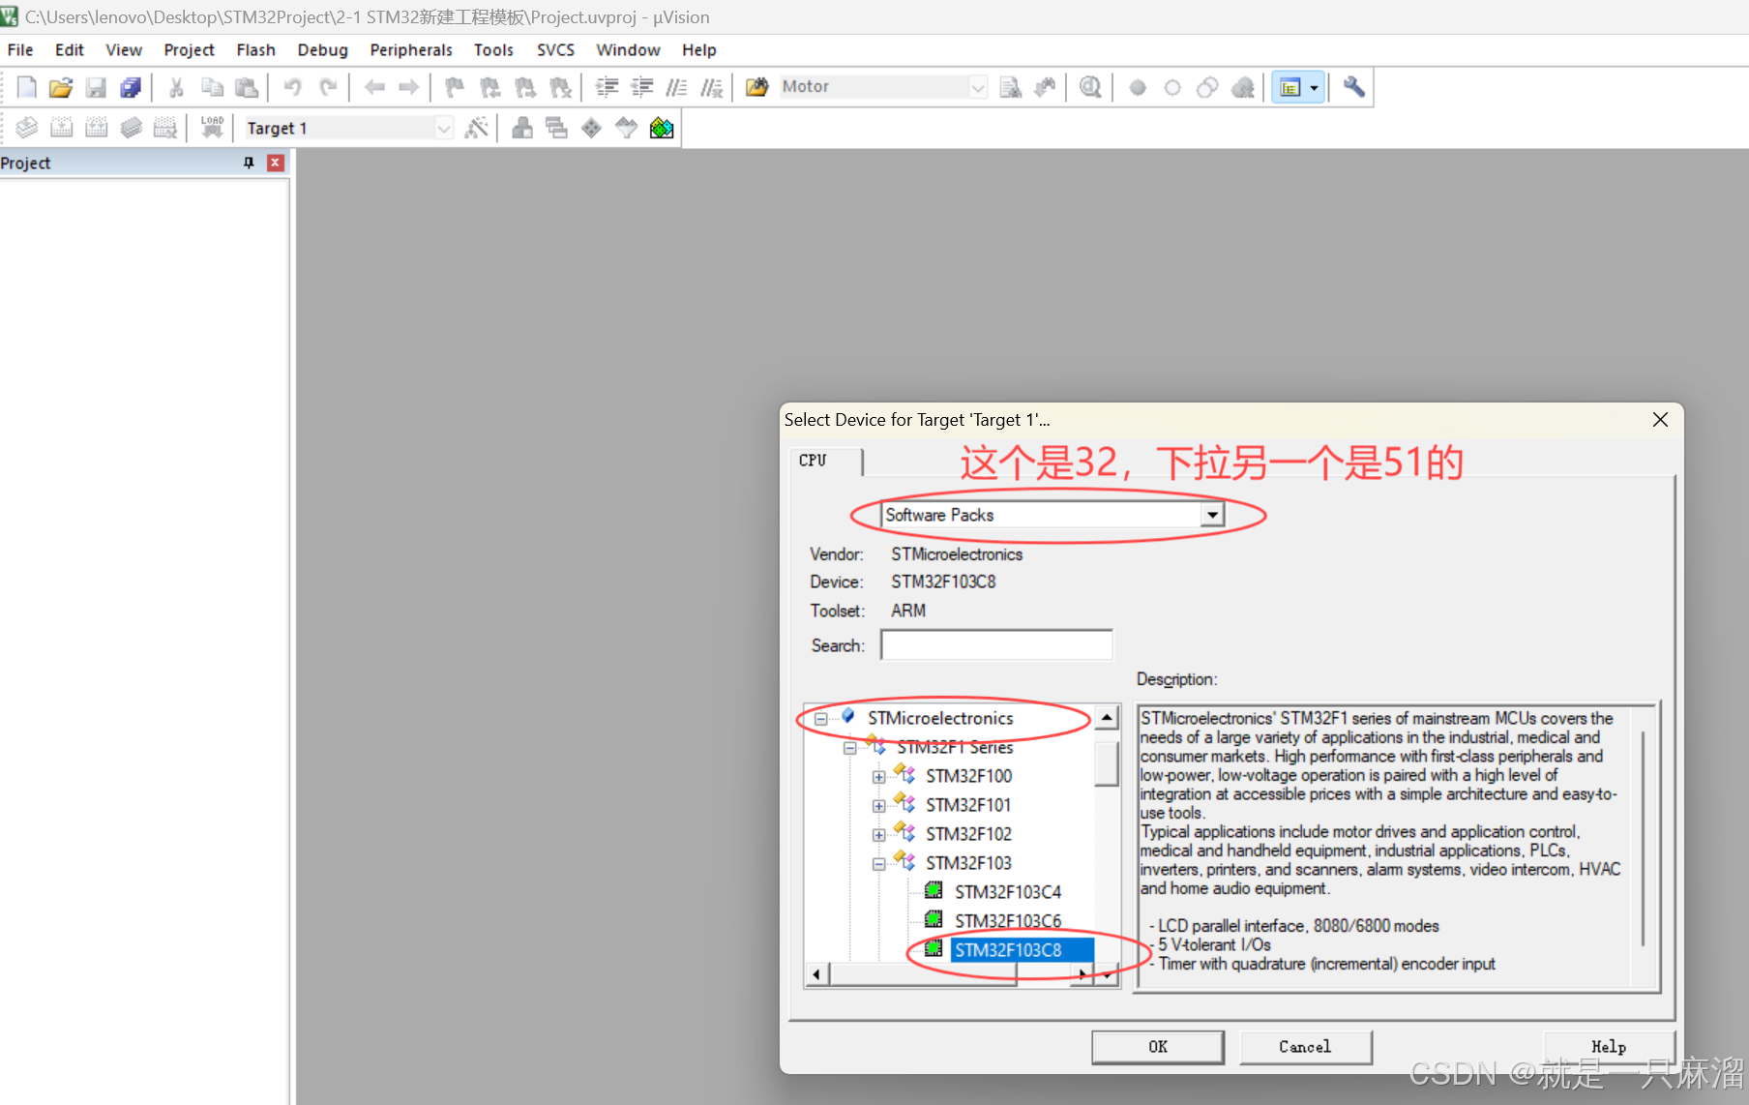Open the Motor find-text dropdown
The width and height of the screenshot is (1749, 1105).
pyautogui.click(x=978, y=87)
